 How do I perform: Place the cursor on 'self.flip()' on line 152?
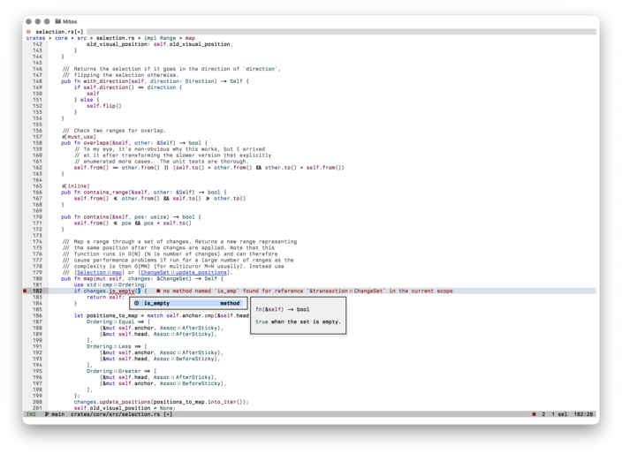point(104,106)
